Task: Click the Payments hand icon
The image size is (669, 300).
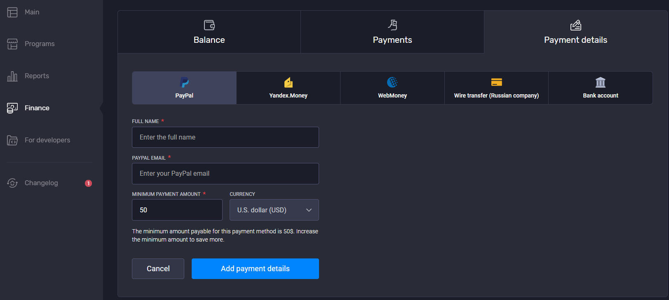Action: (392, 25)
